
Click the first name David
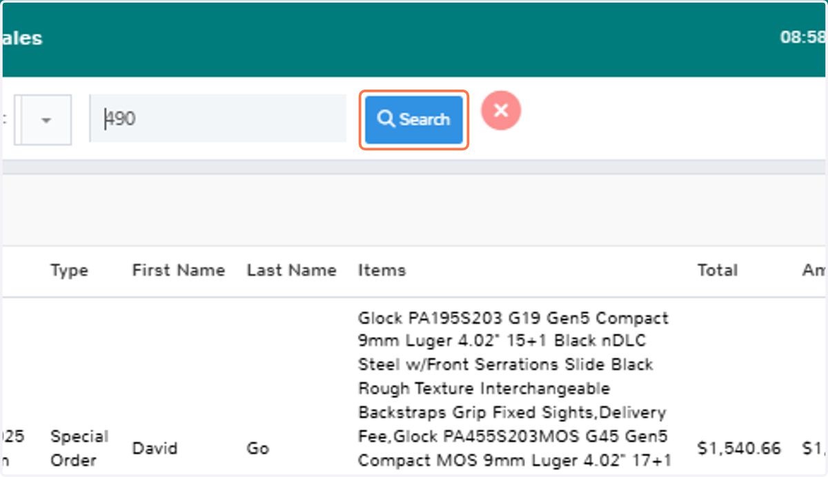coord(155,449)
